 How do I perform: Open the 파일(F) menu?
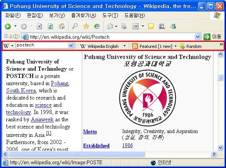coord(13,15)
